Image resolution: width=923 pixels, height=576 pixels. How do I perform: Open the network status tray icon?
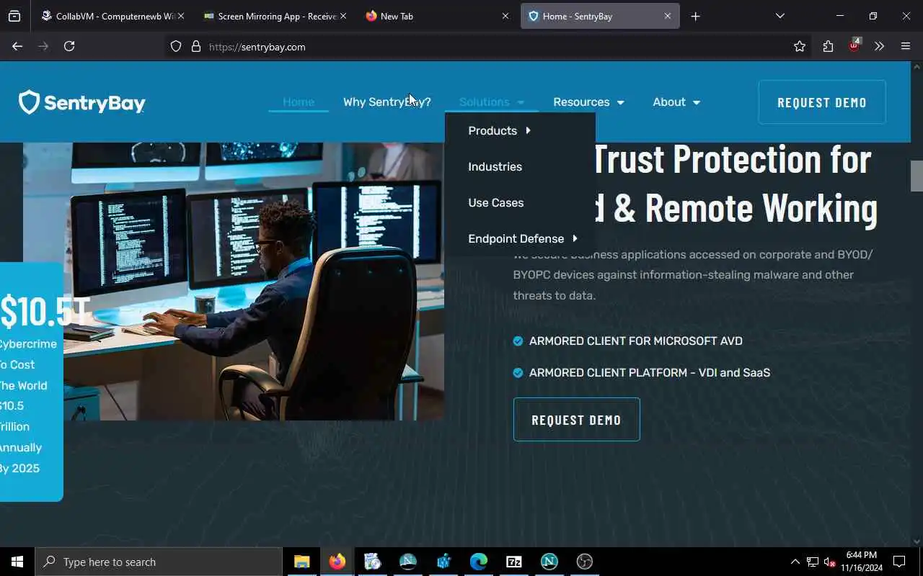[813, 562]
